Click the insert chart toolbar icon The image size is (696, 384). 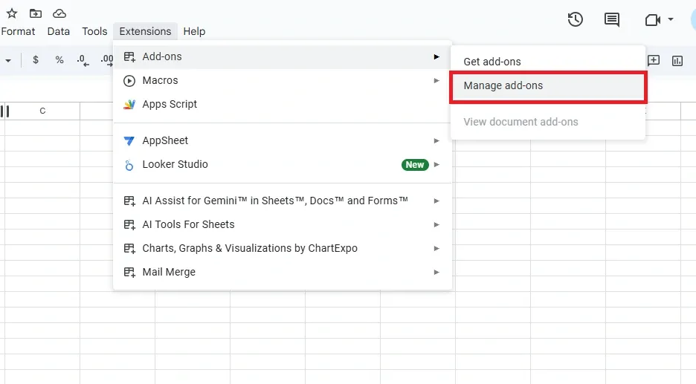(677, 60)
